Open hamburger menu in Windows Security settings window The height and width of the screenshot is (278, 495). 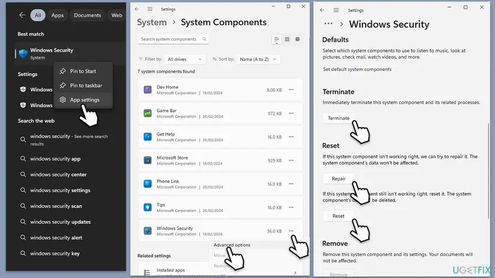click(x=336, y=10)
